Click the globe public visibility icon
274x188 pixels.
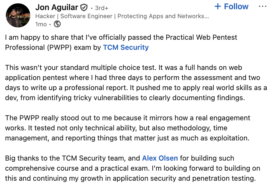click(x=57, y=24)
